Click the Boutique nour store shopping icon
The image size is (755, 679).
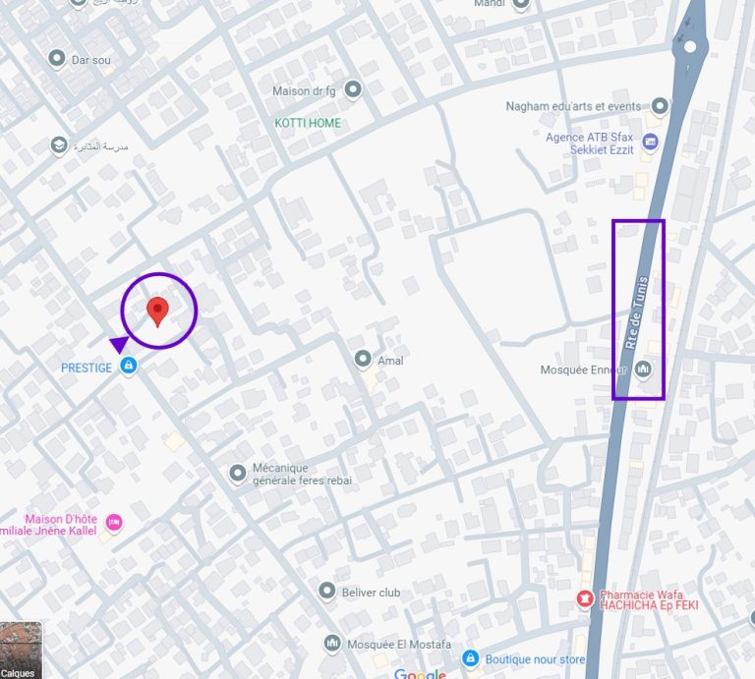point(470,658)
